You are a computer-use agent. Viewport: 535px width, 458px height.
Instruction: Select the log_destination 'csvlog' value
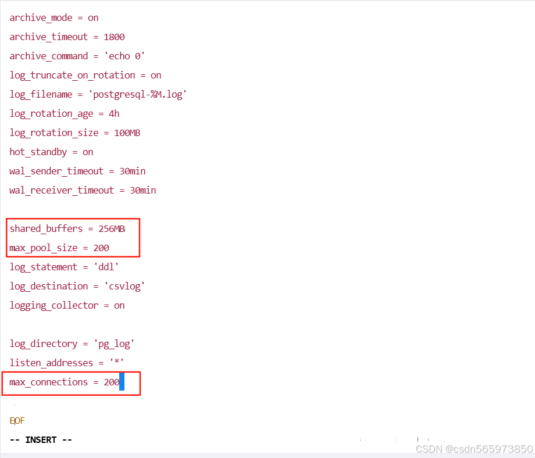[127, 286]
